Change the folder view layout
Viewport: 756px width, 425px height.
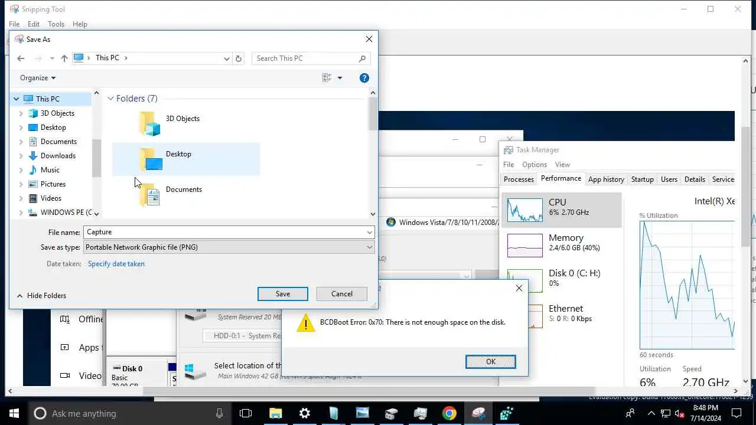[327, 78]
